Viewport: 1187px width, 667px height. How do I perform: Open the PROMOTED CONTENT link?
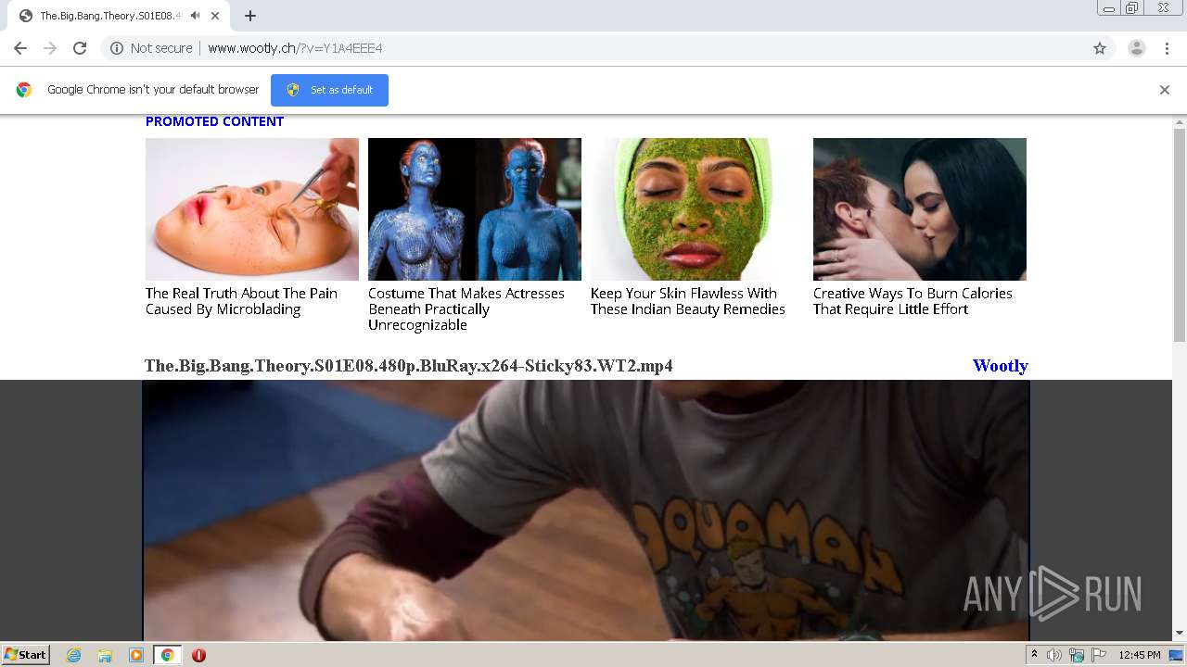214,121
